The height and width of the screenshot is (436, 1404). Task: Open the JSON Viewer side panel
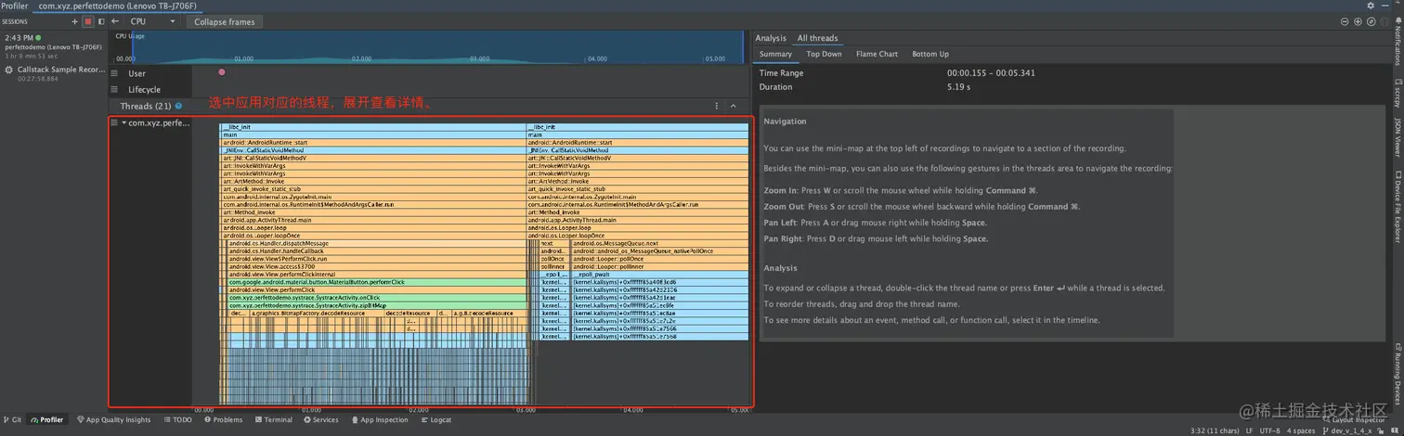click(x=1397, y=137)
